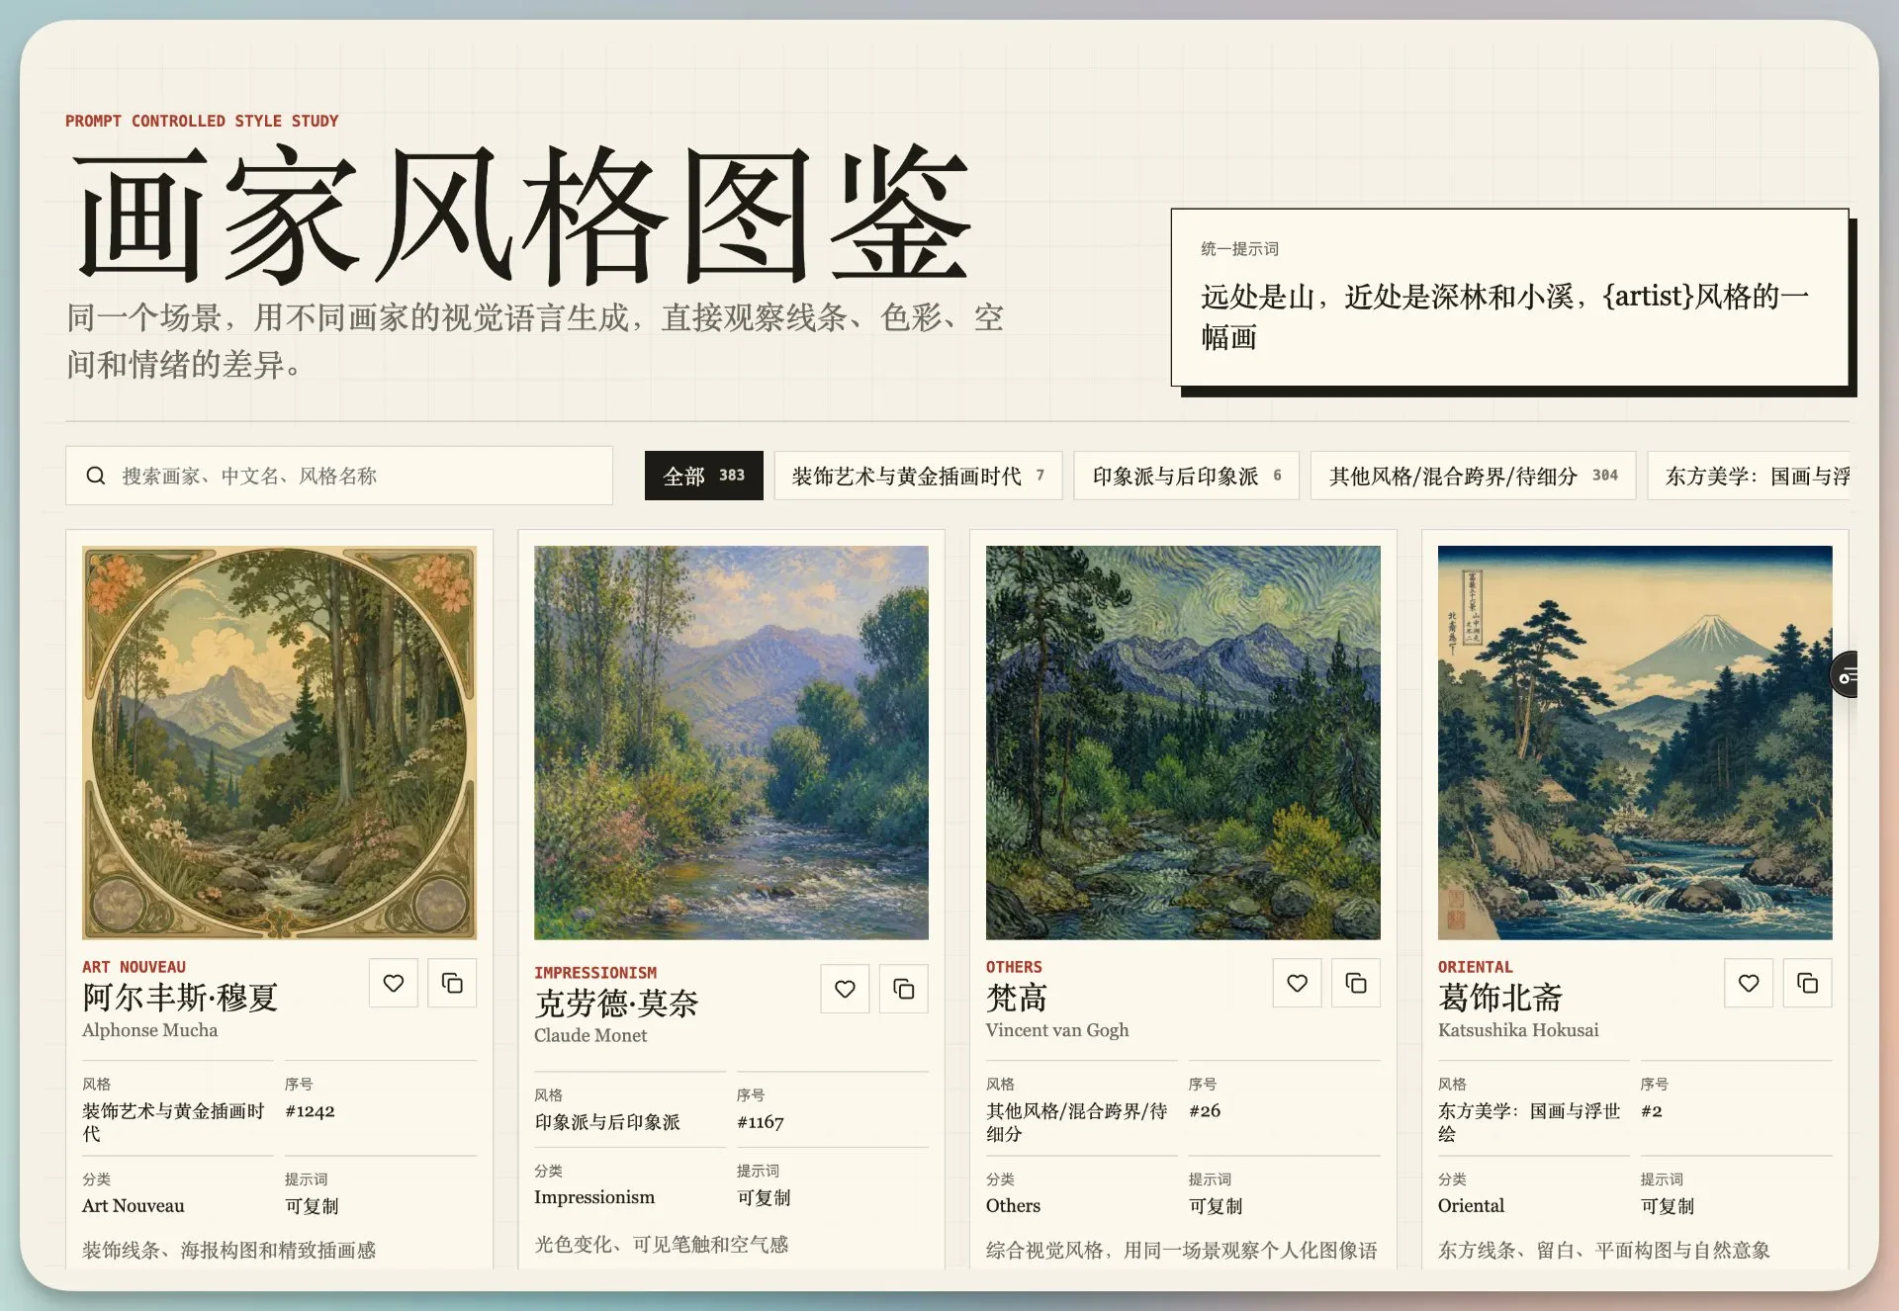The width and height of the screenshot is (1899, 1311).
Task: Click the serial number #1242
Action: pos(310,1111)
